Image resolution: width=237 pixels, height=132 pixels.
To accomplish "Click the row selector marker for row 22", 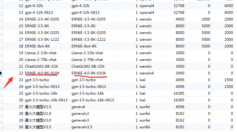I will (x=1, y=73).
